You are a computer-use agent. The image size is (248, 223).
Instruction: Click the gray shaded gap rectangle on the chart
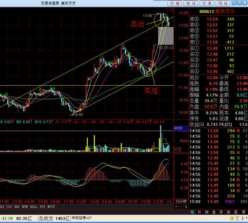(166, 36)
